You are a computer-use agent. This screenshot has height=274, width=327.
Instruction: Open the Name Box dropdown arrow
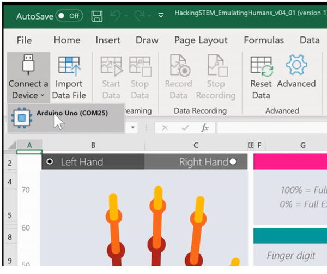(133, 128)
